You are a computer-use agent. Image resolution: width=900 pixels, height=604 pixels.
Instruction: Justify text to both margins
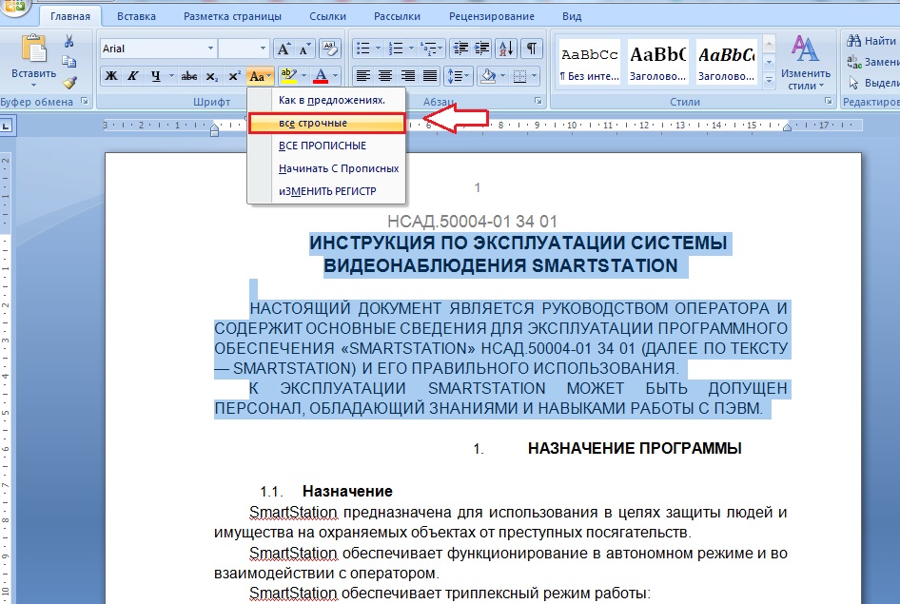click(430, 76)
